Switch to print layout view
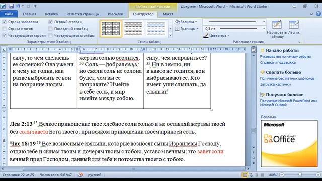Screen dimensions: 322x181 point(245,175)
